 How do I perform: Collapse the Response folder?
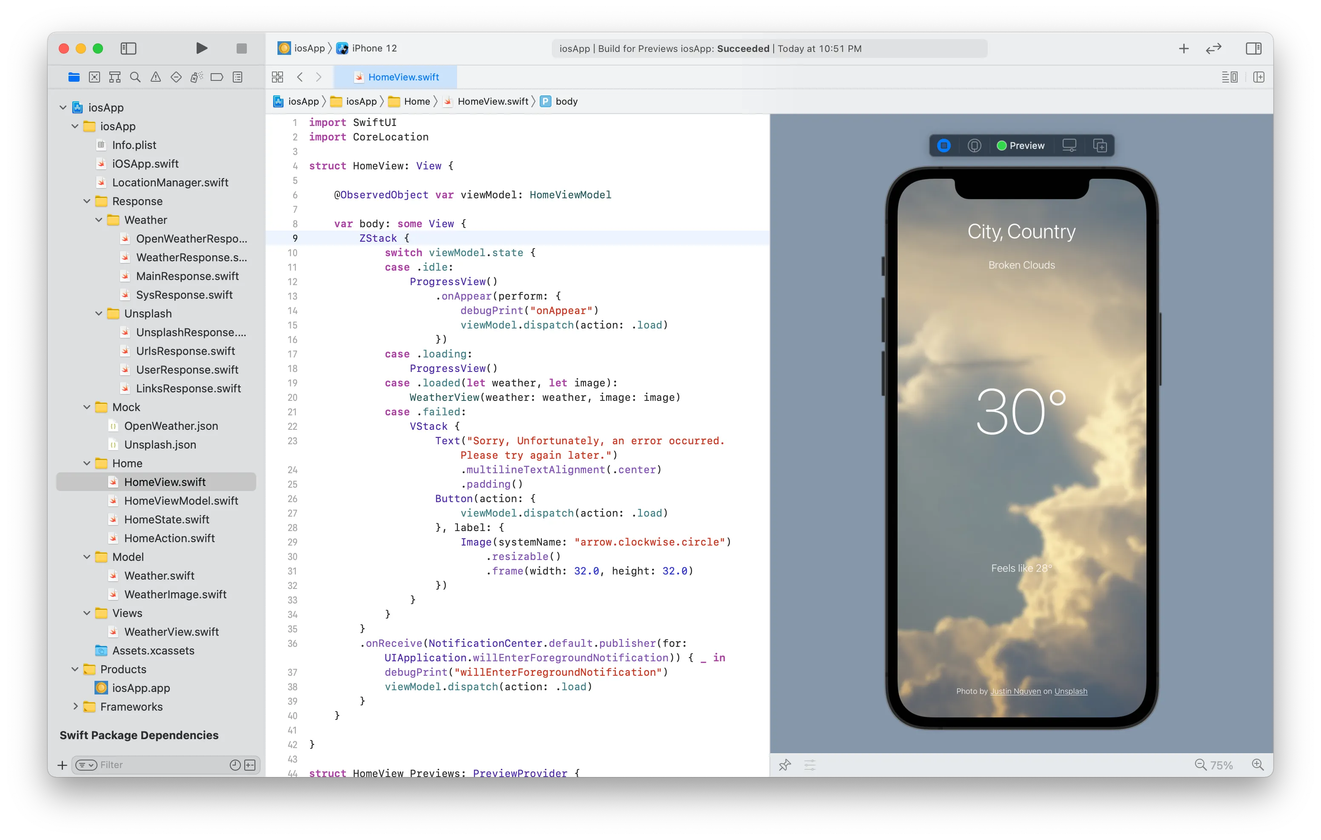tap(87, 201)
